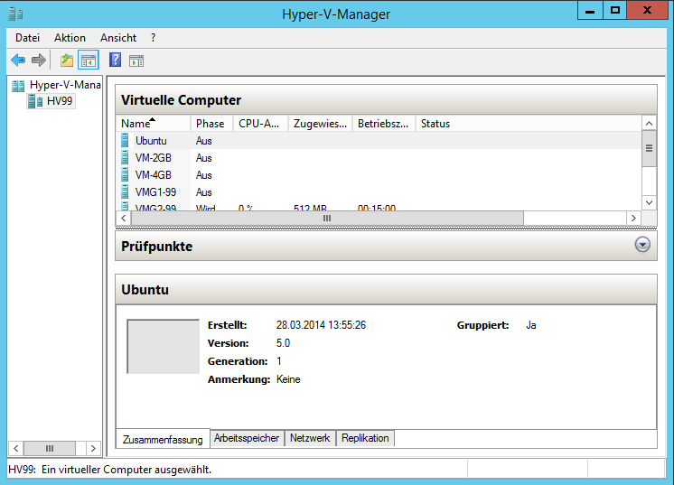Click the tree pane horizontal scrollbar thumb

click(50, 449)
